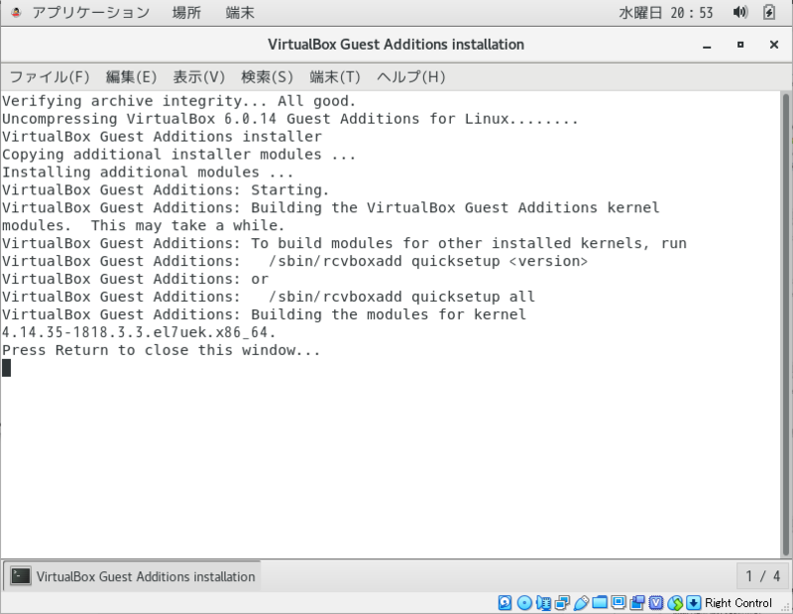Open the 表示(V) menu

click(x=199, y=77)
